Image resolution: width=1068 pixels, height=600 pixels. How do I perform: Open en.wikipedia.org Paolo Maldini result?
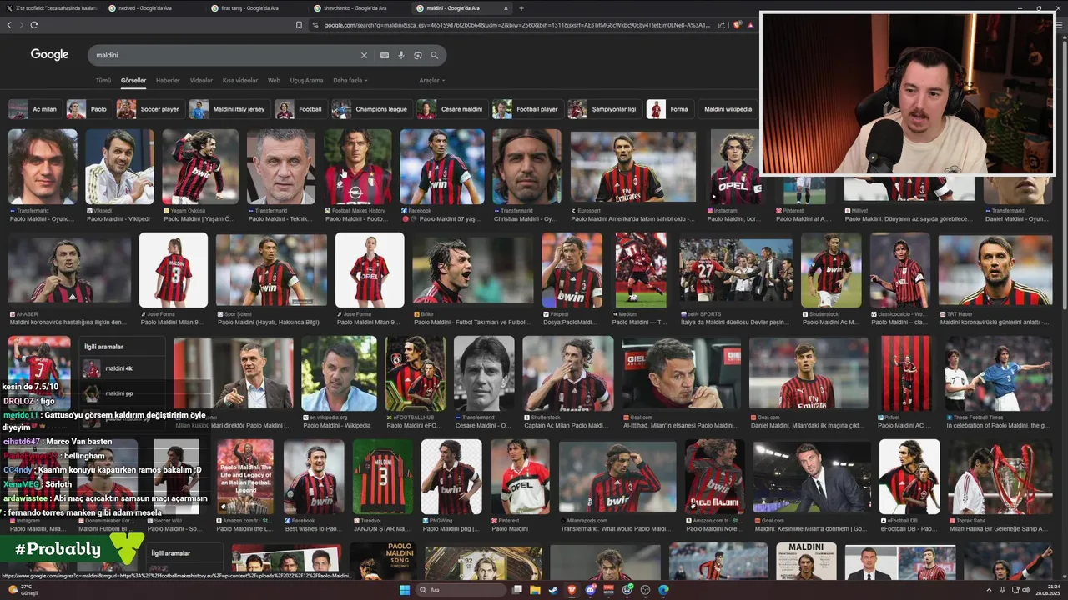(x=339, y=373)
